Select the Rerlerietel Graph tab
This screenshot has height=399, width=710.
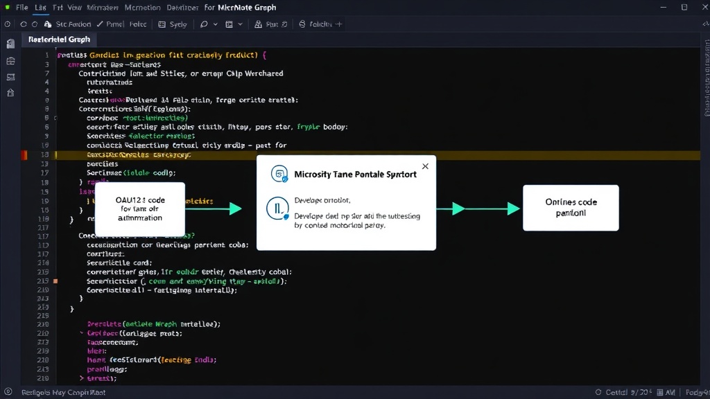pos(59,39)
